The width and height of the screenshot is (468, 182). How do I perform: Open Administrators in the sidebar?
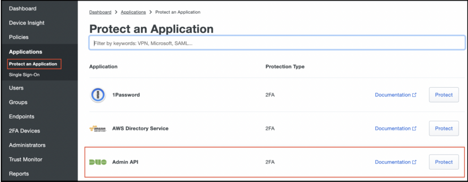[27, 145]
